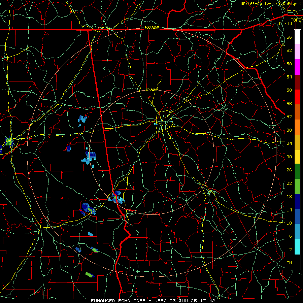
Task: Click the "ENHANCED ECHO TOPS" caption text
Action: [120, 301]
